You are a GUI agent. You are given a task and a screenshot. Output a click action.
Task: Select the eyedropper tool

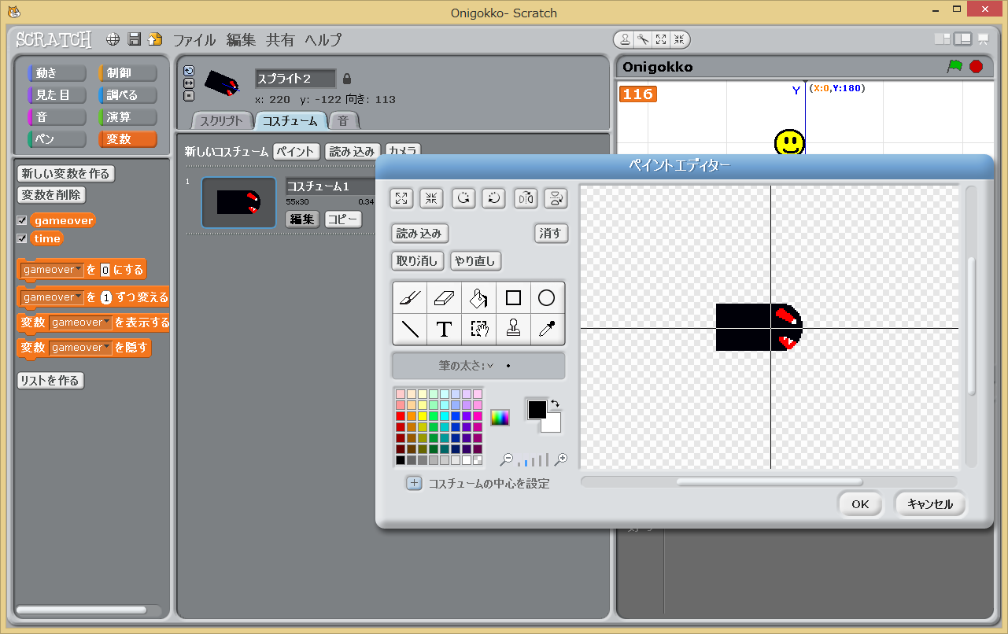[x=547, y=329]
